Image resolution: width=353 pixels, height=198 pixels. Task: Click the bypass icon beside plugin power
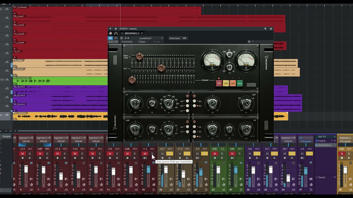click(x=116, y=38)
